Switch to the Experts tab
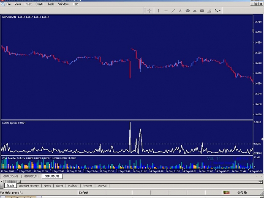Image resolution: width=264 pixels, height=198 pixels. pyautogui.click(x=87, y=186)
